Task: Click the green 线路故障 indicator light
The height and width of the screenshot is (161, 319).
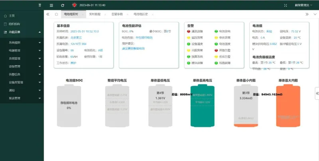Action: coord(216,63)
